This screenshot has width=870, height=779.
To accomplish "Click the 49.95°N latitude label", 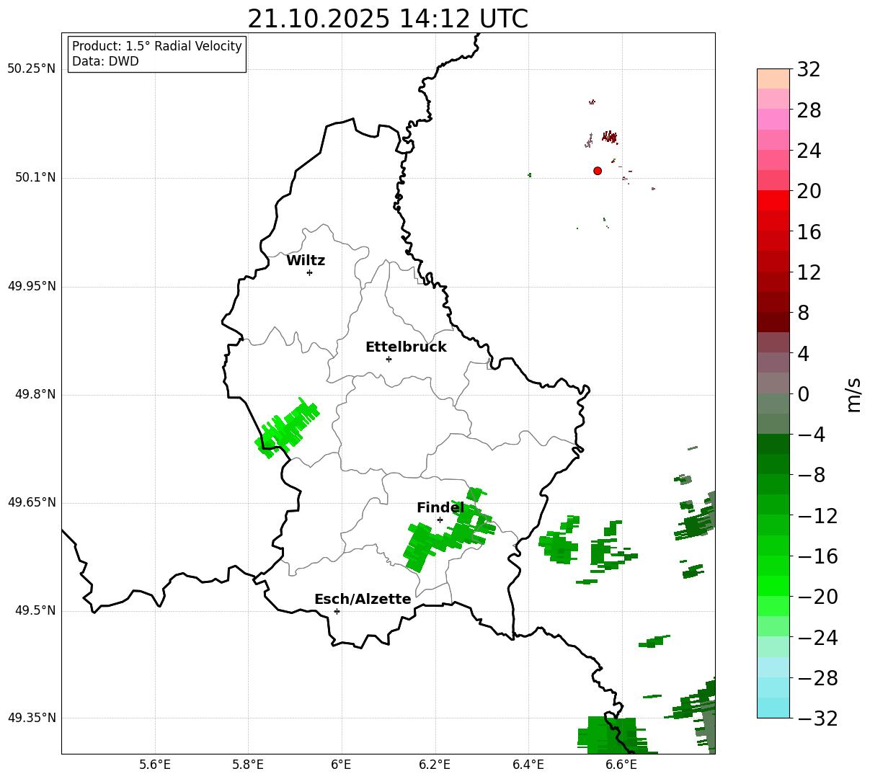I will (x=31, y=286).
